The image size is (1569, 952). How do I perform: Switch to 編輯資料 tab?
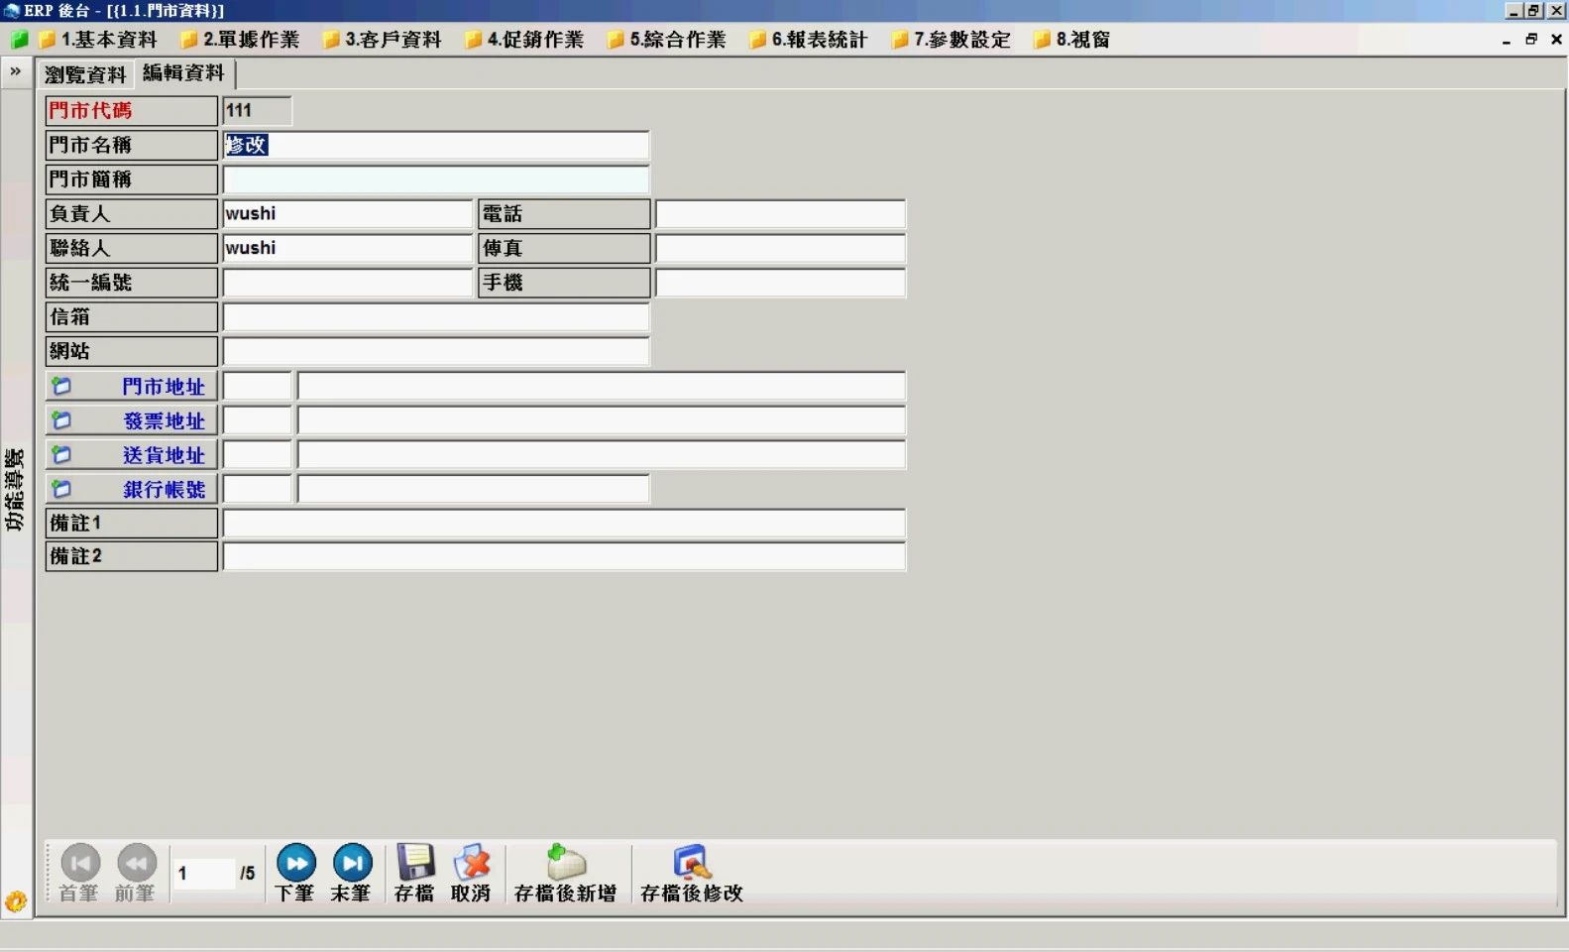[184, 73]
